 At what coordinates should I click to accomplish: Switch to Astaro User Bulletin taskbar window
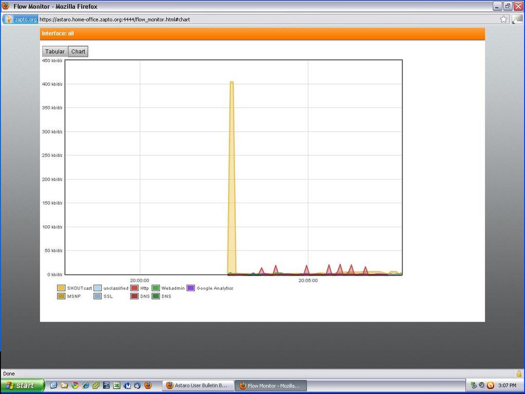click(x=198, y=385)
